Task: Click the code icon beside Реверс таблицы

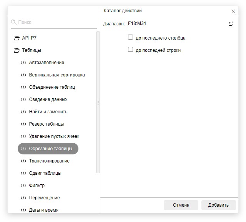Action: [x=23, y=124]
